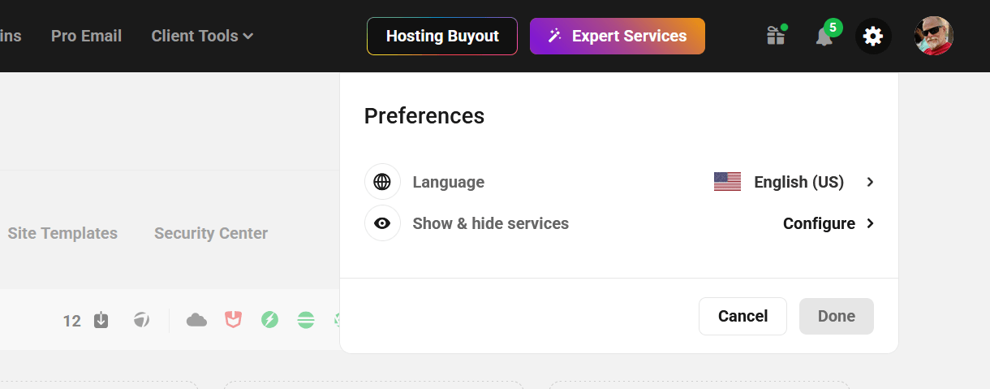The height and width of the screenshot is (389, 990).
Task: Open the gift box rewards icon
Action: coord(776,36)
